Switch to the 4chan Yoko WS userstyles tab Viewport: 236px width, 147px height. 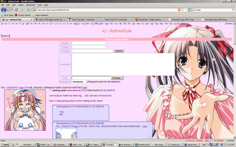(x=117, y=20)
